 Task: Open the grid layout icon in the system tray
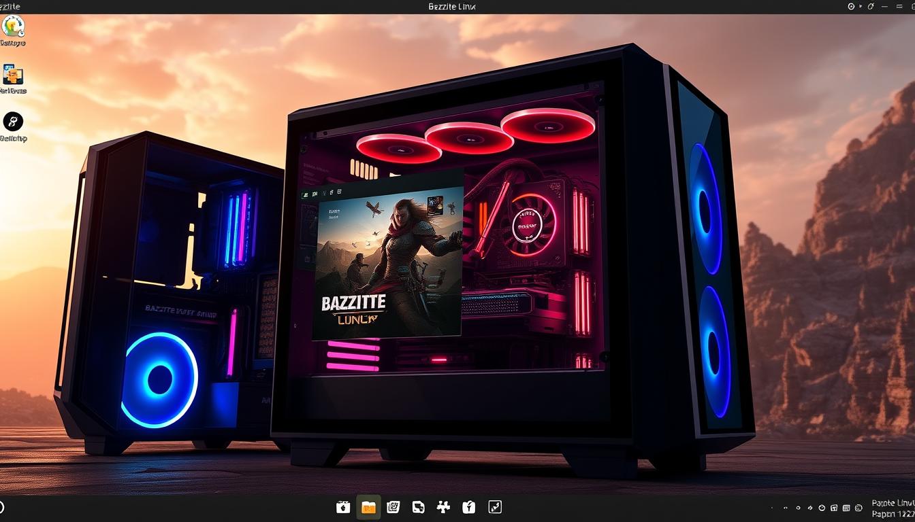pyautogui.click(x=846, y=508)
